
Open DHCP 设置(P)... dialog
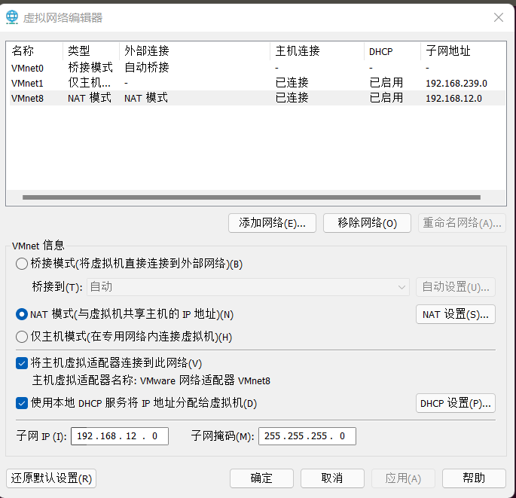tap(456, 403)
